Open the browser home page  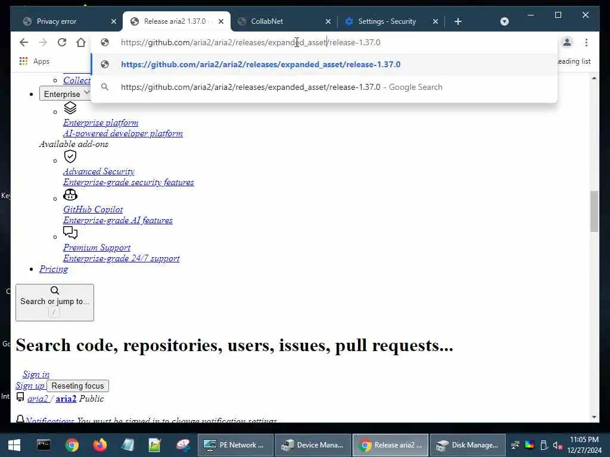pyautogui.click(x=81, y=42)
